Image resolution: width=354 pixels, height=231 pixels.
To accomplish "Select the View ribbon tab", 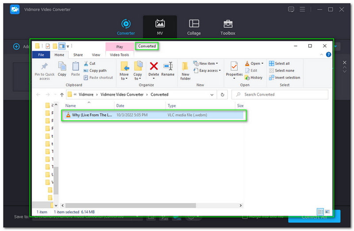I will (x=96, y=55).
